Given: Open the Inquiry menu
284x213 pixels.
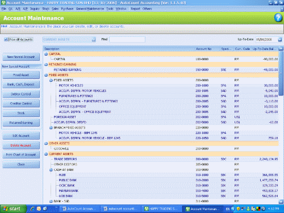Looking at the screenshot, I should [x=35, y=9].
